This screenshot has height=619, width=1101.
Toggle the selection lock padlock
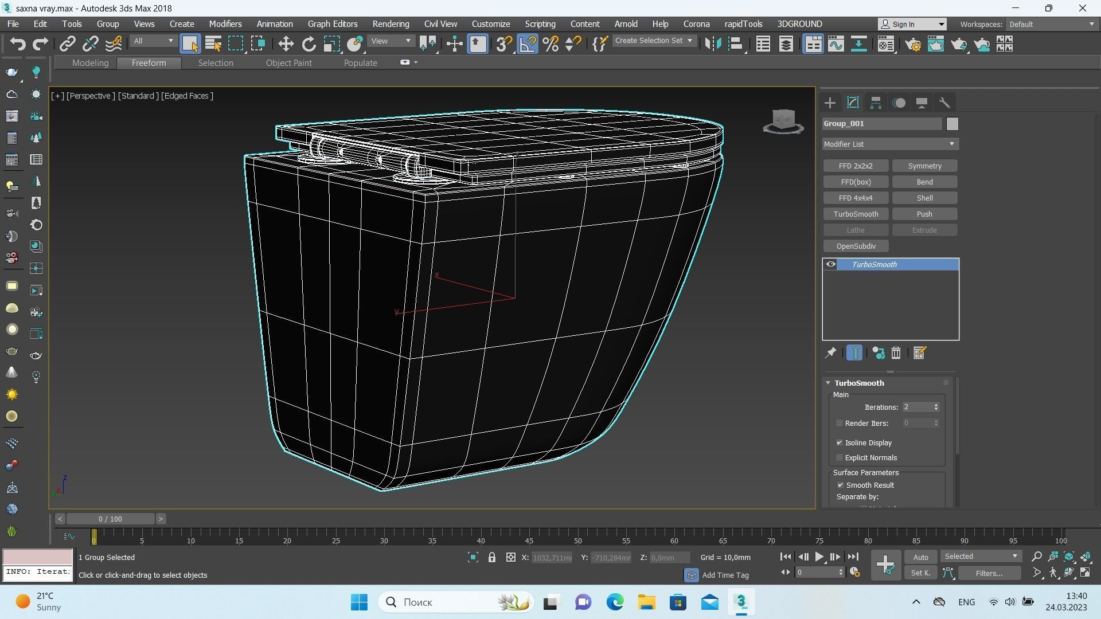pyautogui.click(x=491, y=557)
